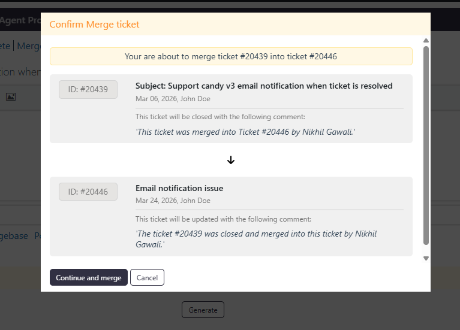Click the scrollbar down arrow in the dialog
The image size is (460, 330).
pyautogui.click(x=426, y=258)
